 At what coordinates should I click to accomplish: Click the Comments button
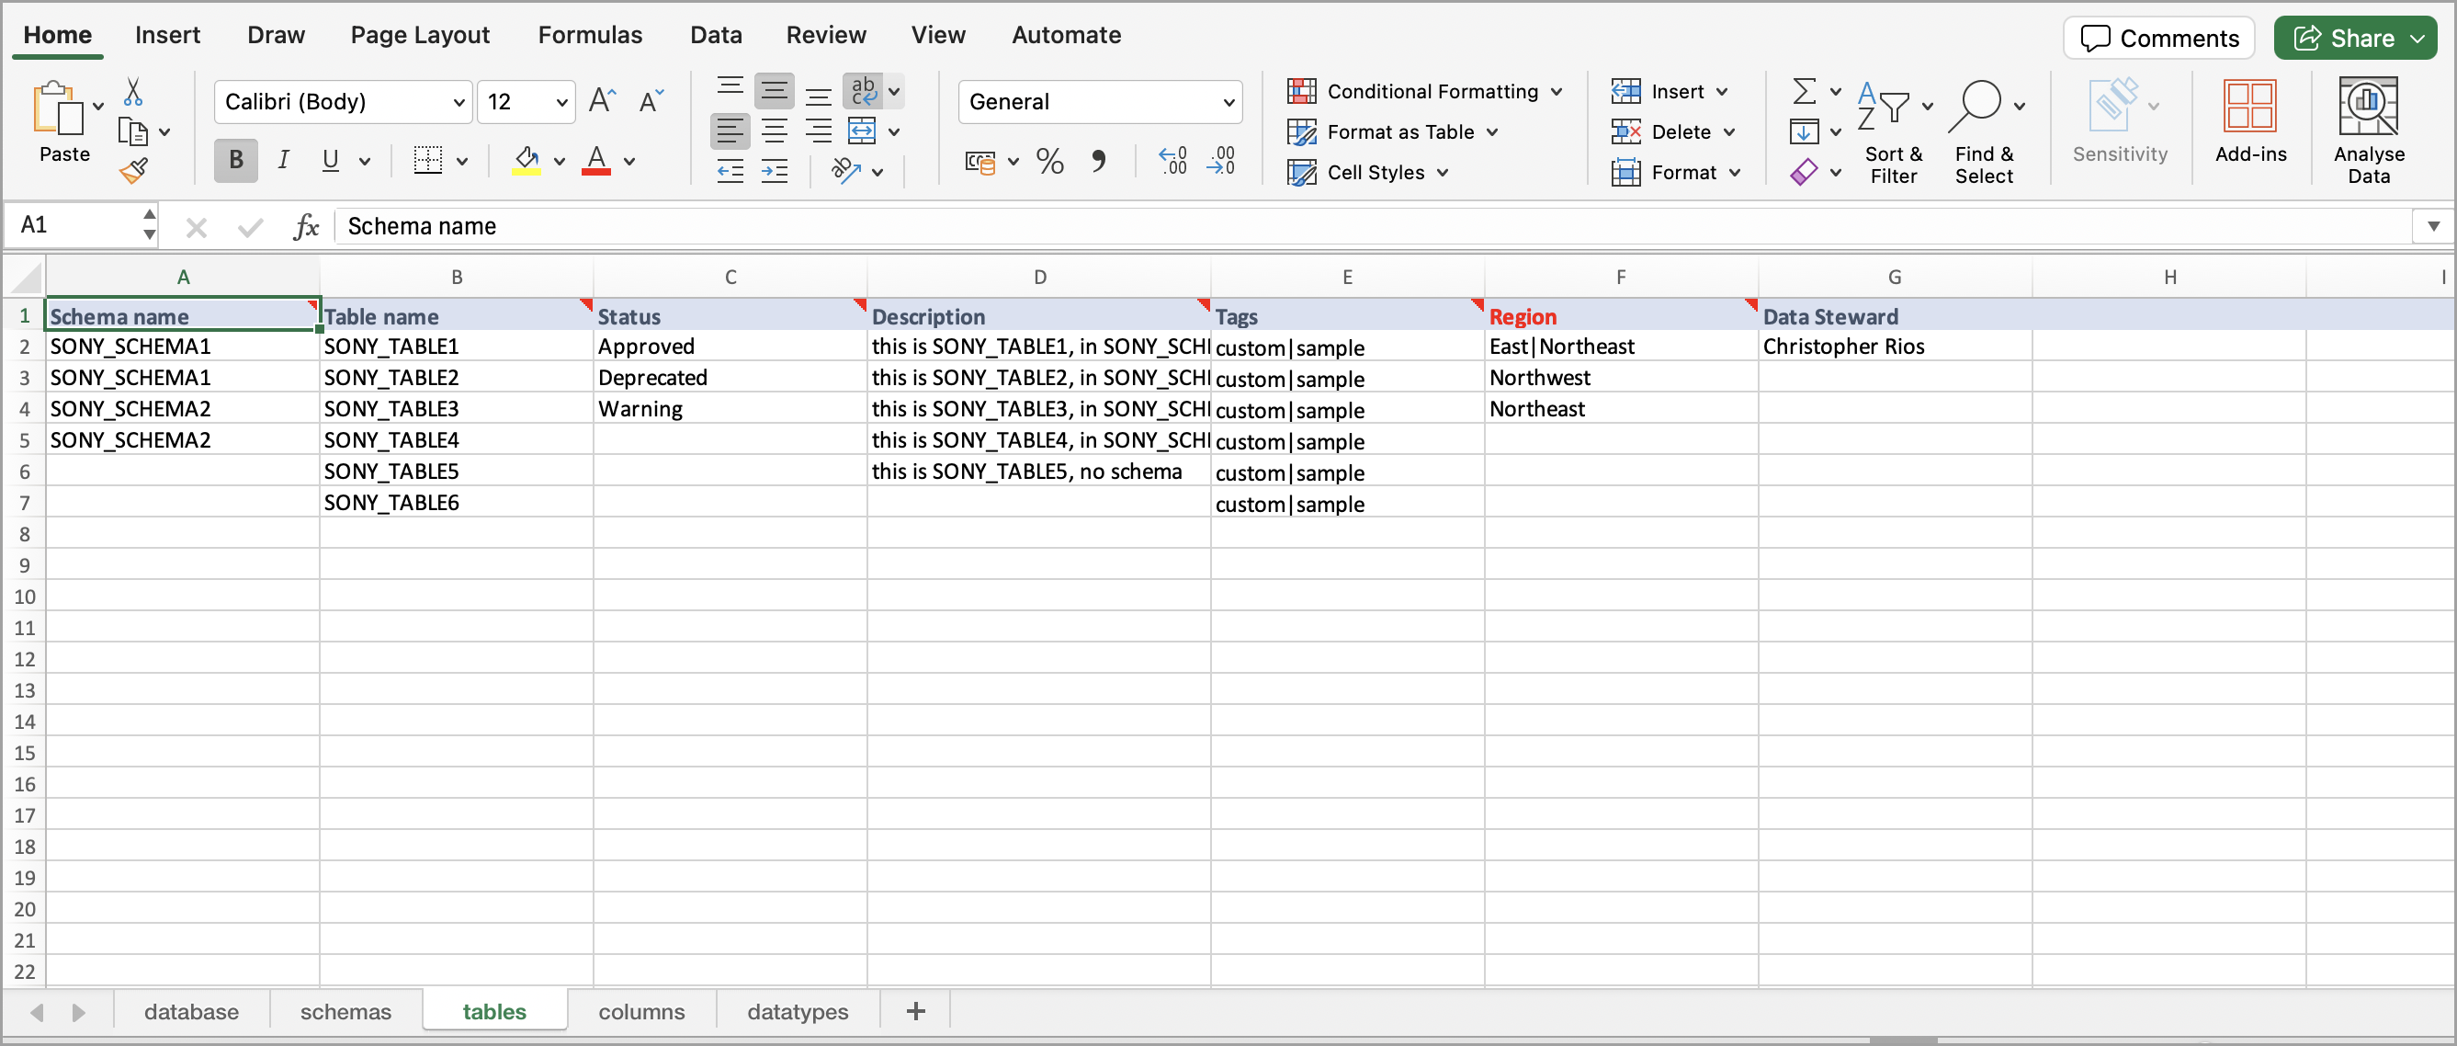click(2160, 39)
